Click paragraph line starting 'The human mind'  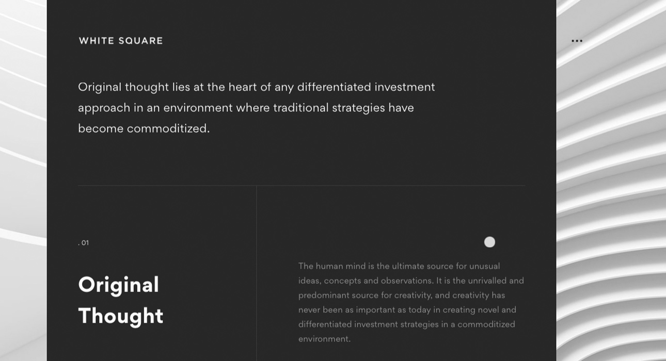399,266
